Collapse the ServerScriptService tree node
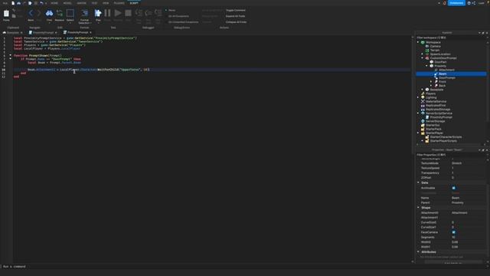490x276 pixels. pyautogui.click(x=418, y=113)
